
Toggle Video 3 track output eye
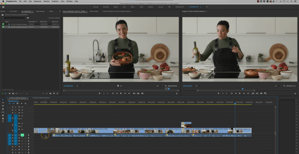[22, 116]
